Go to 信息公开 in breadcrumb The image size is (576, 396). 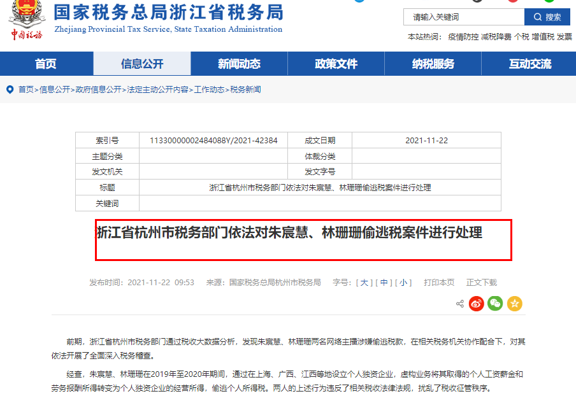[55, 90]
